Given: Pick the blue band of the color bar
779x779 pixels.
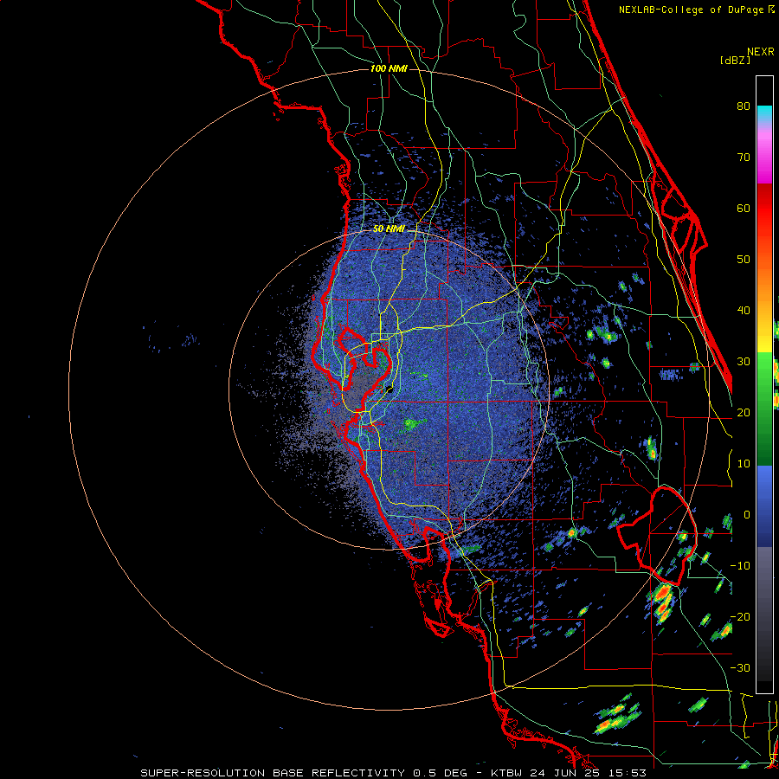Looking at the screenshot, I should 764,505.
